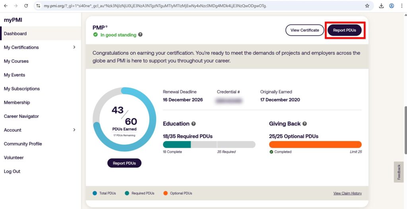Open My Courses in sidebar

pos(16,61)
